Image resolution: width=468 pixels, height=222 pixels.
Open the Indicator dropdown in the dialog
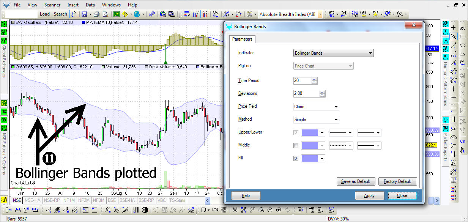point(334,53)
